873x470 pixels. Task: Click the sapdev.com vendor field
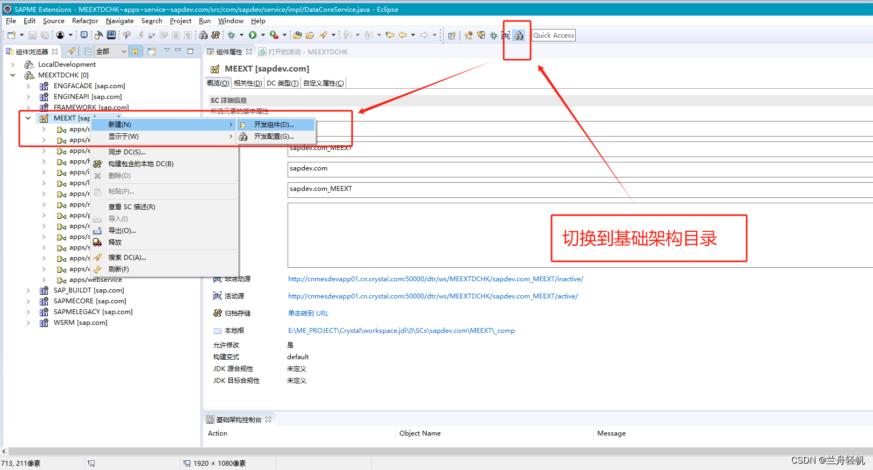pos(580,169)
